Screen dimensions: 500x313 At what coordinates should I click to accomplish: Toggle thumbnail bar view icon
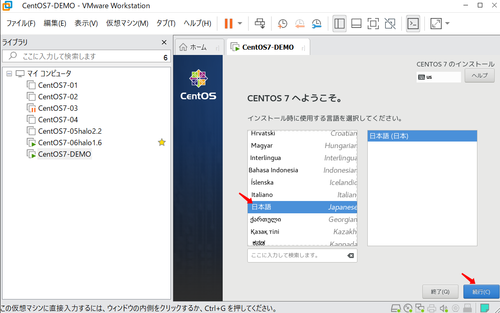pyautogui.click(x=356, y=23)
